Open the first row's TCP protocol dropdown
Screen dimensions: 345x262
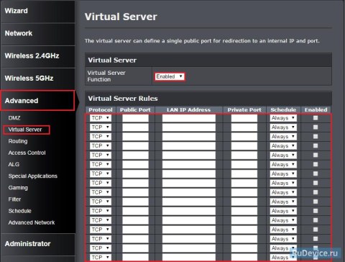101,118
